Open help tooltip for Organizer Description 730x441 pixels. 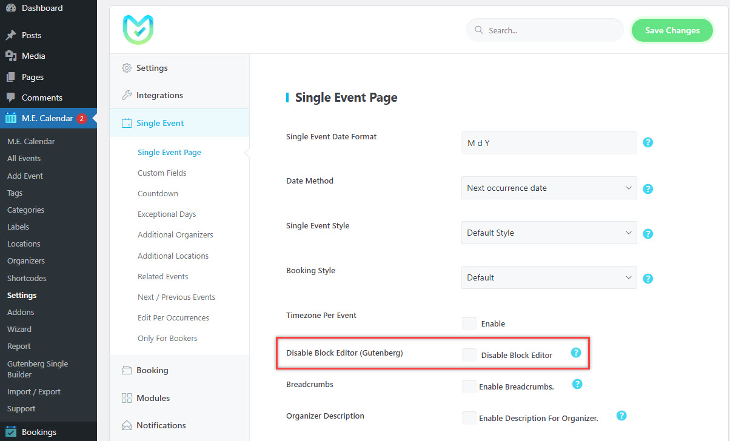coord(621,416)
